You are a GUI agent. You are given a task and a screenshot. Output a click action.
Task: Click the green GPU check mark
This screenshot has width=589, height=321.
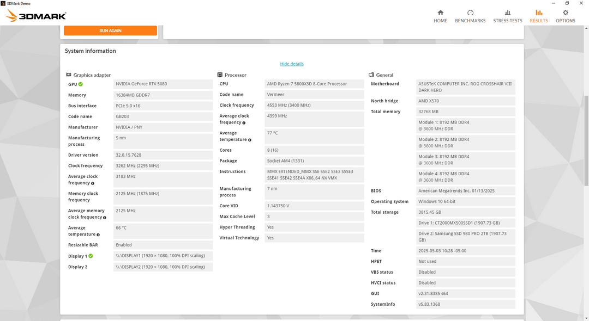click(81, 84)
